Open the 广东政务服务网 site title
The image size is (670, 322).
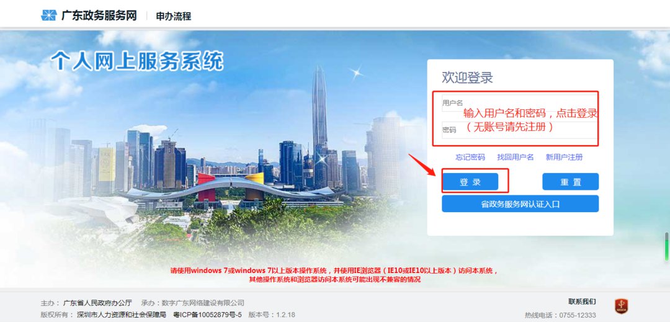click(x=99, y=16)
